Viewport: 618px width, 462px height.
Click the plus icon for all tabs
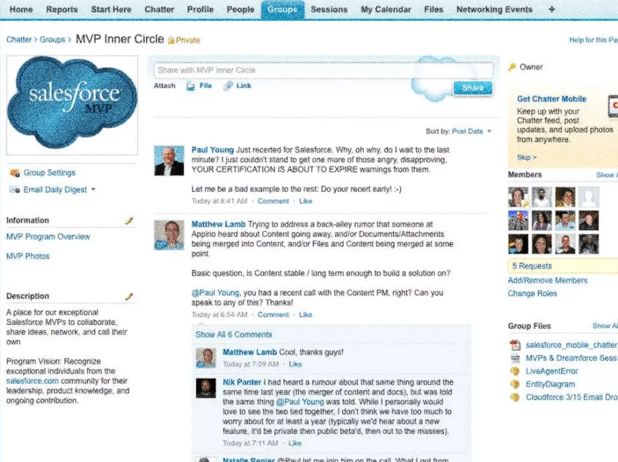(552, 9)
